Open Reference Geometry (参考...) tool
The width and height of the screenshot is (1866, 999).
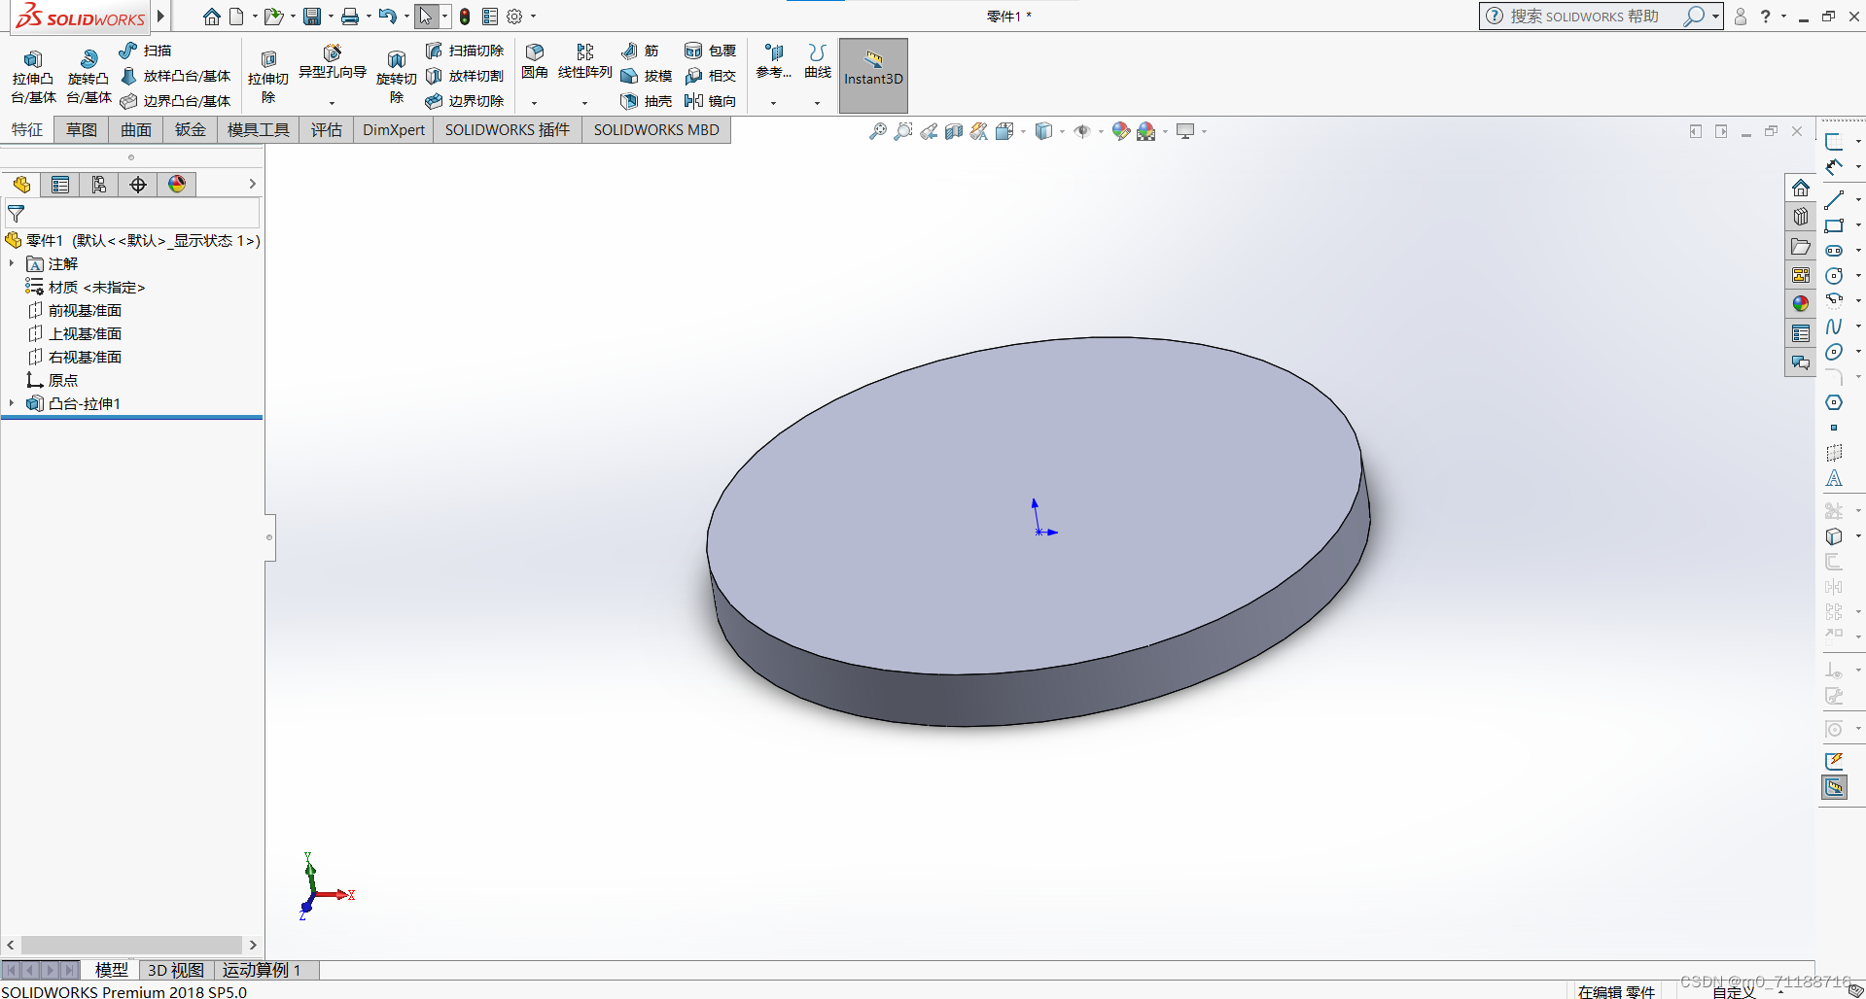tap(774, 61)
